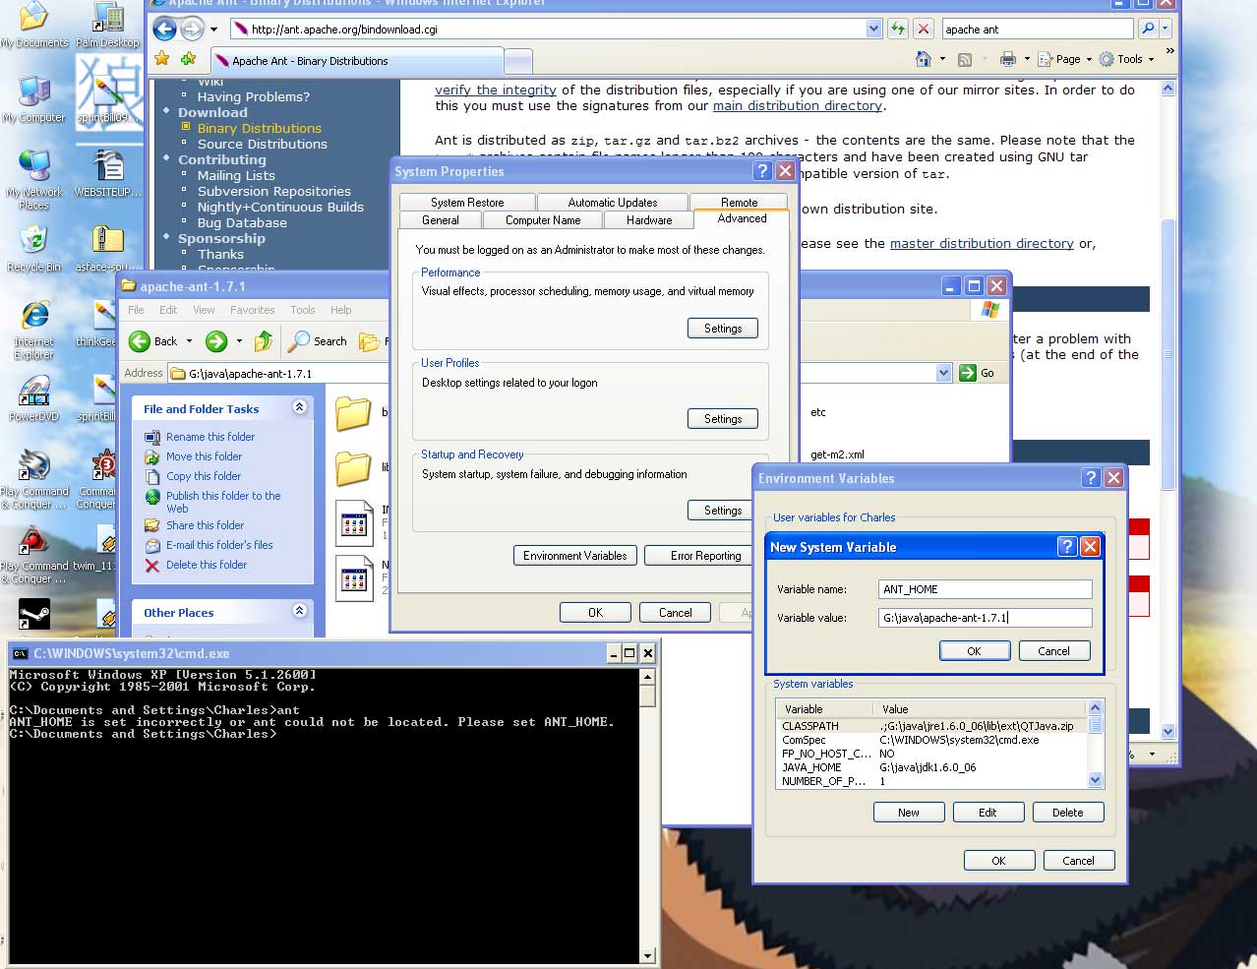Click Move this folder

point(204,456)
